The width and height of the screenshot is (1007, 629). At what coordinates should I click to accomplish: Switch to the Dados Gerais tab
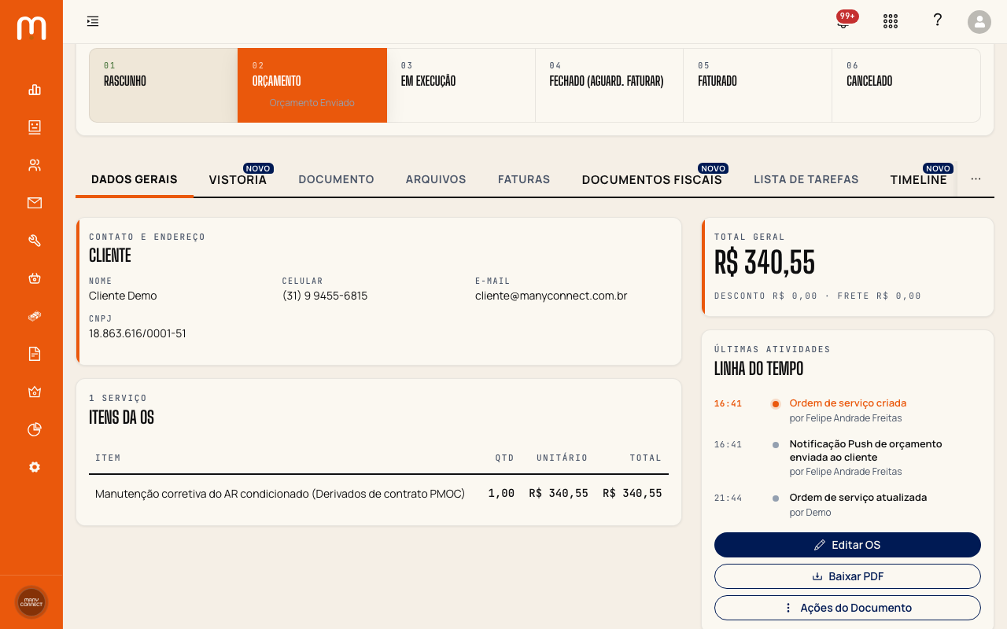coord(135,179)
